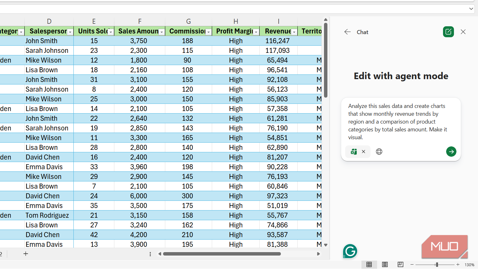Open the Category column filter dropdown
Viewport: 478px width, 269px height.
[x=21, y=32]
